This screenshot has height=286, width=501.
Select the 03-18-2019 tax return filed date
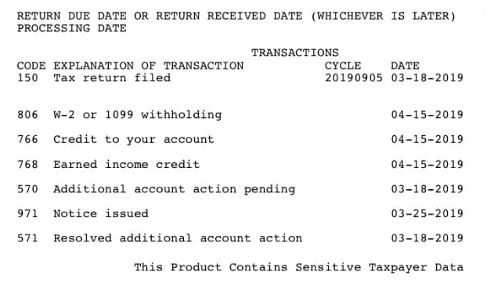427,78
